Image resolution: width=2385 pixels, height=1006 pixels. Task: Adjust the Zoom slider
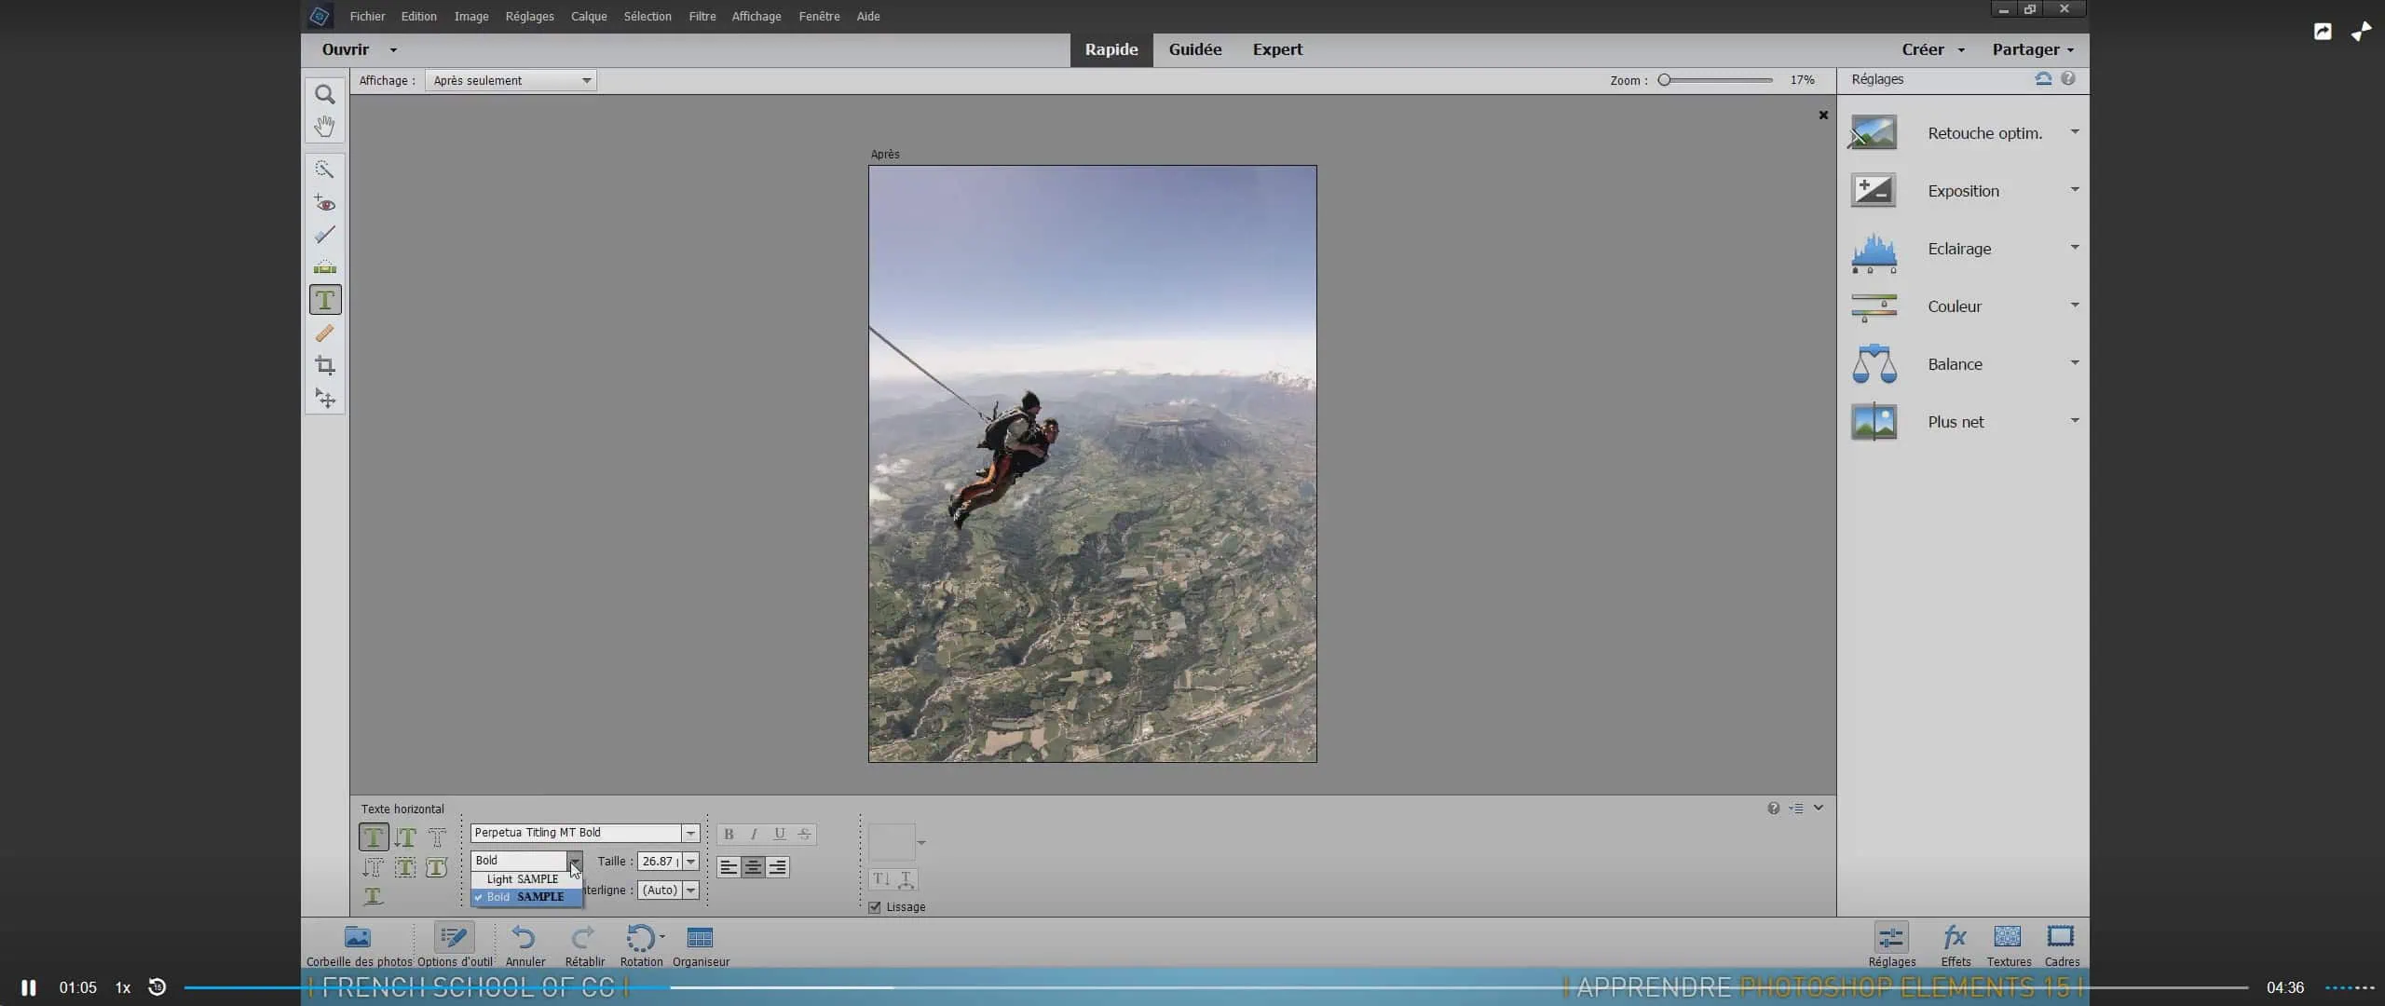[1665, 80]
